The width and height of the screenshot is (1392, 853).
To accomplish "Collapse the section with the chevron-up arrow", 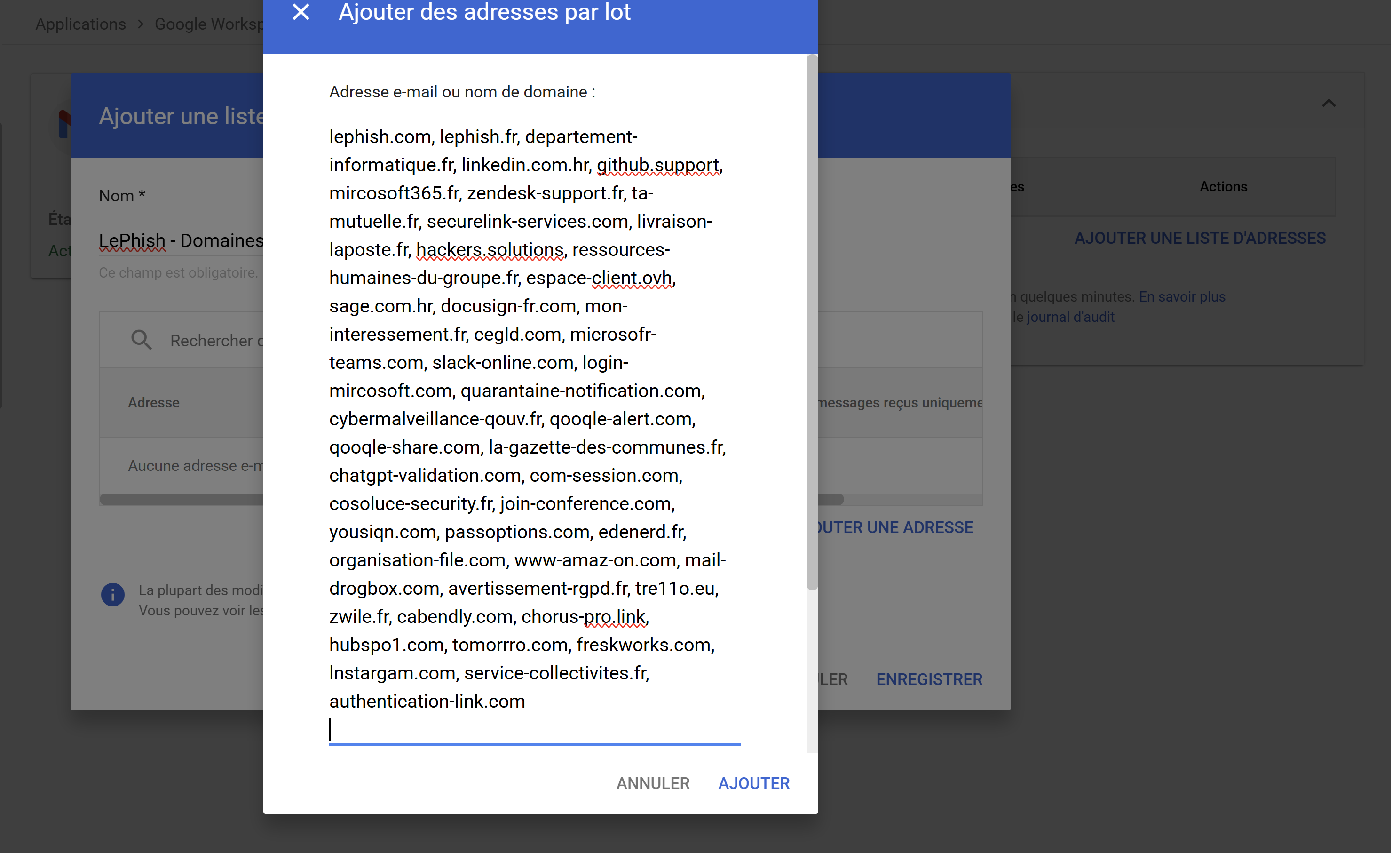I will [x=1328, y=103].
